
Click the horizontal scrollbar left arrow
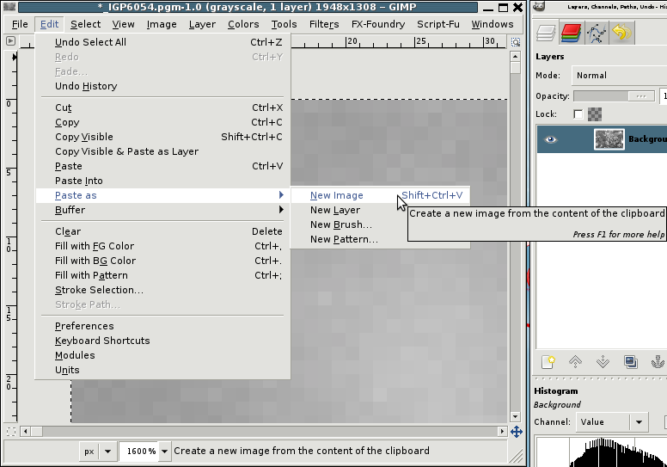pyautogui.click(x=25, y=431)
